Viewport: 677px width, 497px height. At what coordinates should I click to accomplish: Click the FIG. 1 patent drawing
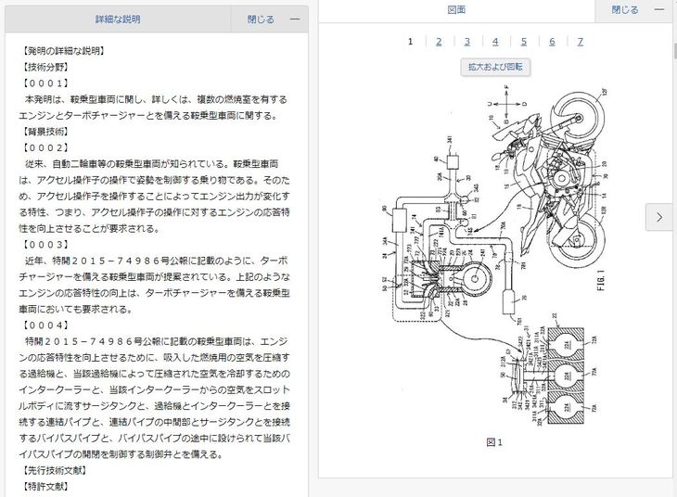pos(495,256)
